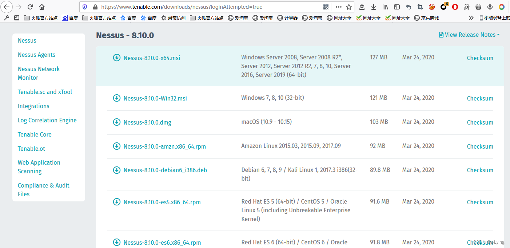Viewport: 510px width, 248px height.
Task: Select Log Correlation Engine in sidebar
Action: (47, 120)
